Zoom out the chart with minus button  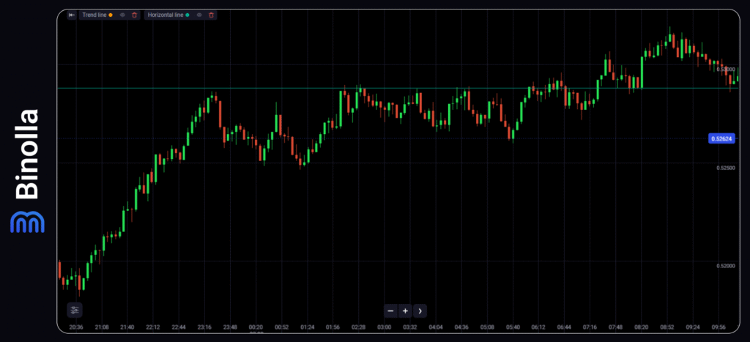(390, 311)
